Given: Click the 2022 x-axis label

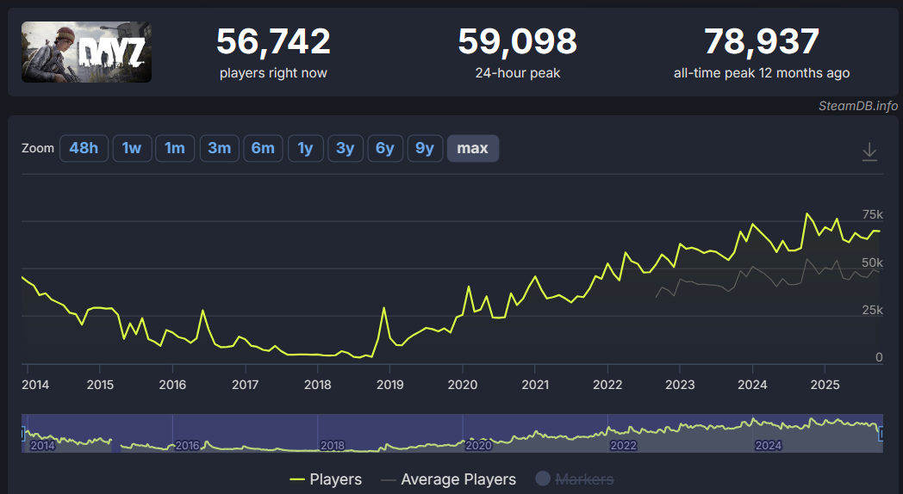Looking at the screenshot, I should point(607,385).
